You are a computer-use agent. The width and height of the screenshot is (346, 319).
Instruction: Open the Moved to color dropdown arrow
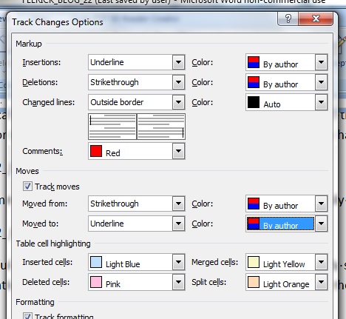321,224
